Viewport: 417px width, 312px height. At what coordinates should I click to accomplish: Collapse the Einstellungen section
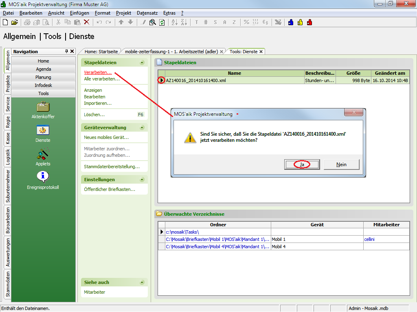click(x=142, y=180)
